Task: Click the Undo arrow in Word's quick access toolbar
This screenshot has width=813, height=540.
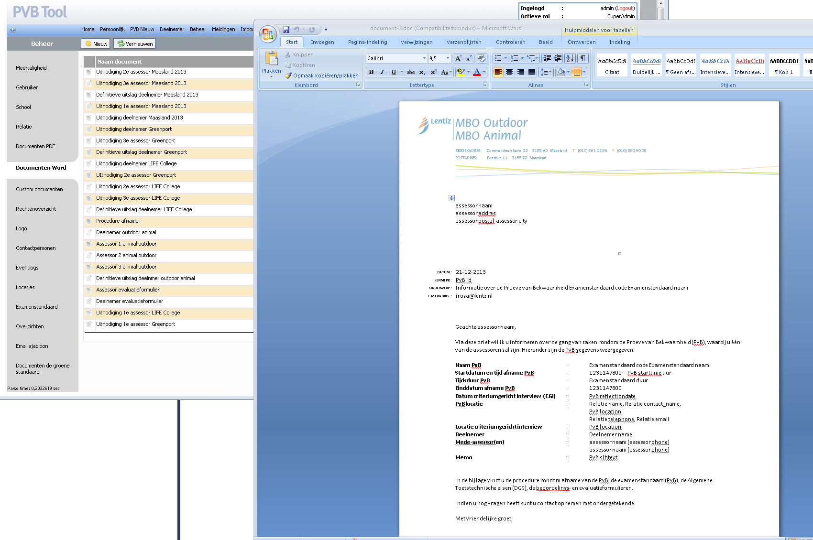Action: click(x=297, y=30)
